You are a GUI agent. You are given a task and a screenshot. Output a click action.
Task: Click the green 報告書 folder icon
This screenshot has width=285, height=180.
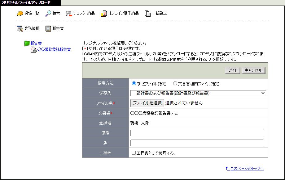coord(27,43)
